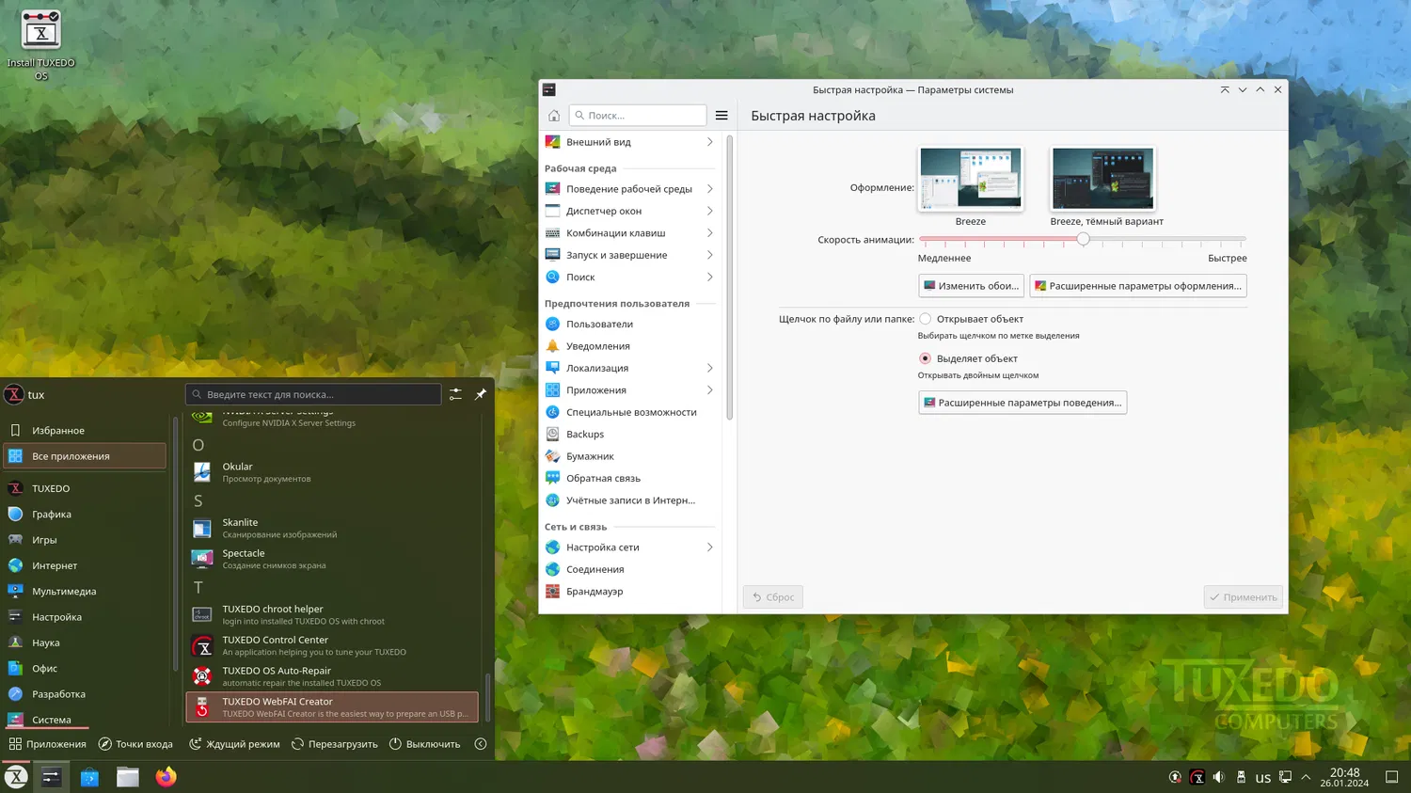Open Специальные возможности in the sidebar
The width and height of the screenshot is (1411, 793).
[628, 412]
